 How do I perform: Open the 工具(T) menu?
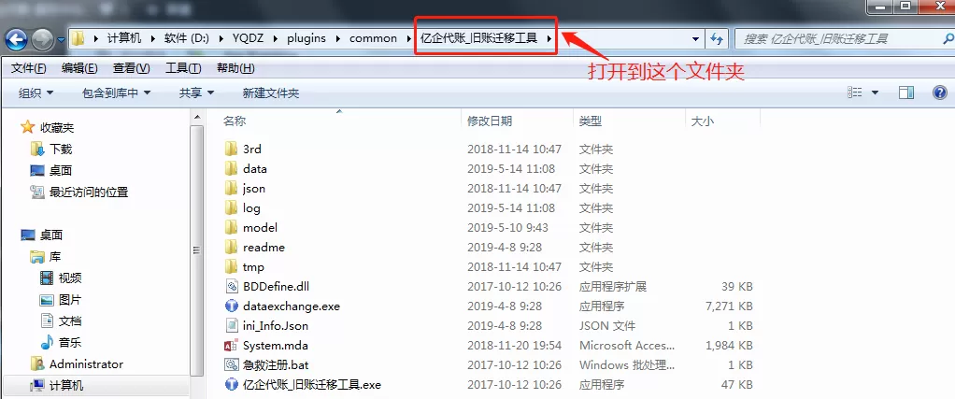(x=183, y=68)
